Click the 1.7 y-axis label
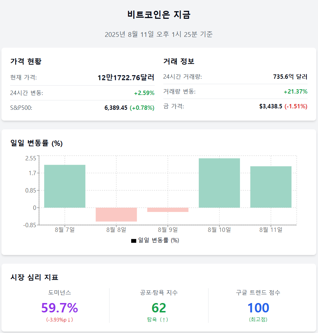This screenshot has height=333, width=318. [33, 173]
